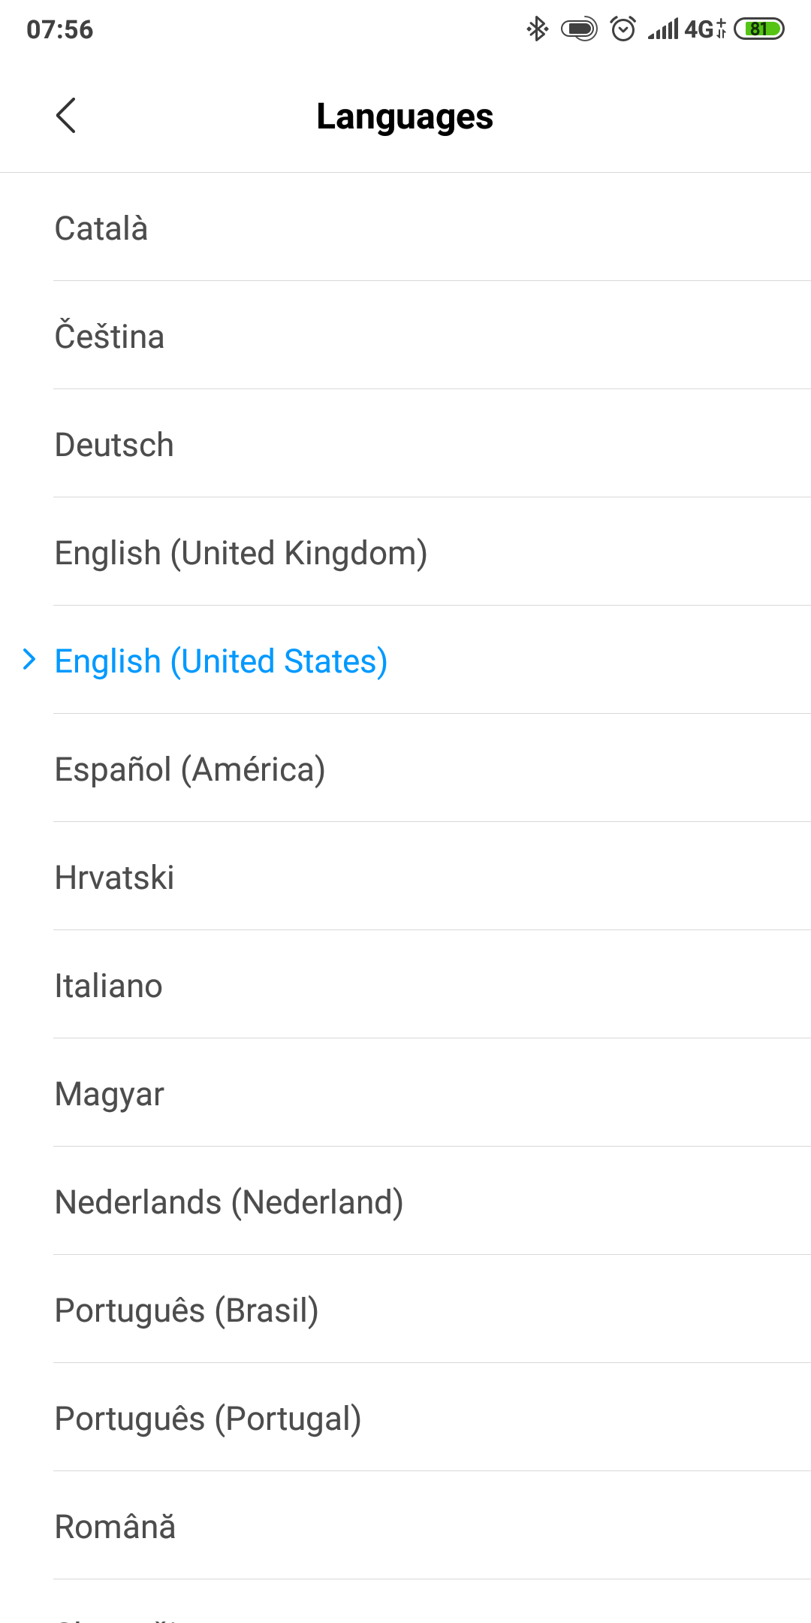Image resolution: width=811 pixels, height=1623 pixels.
Task: Tap the alarm clock status icon
Action: point(623,29)
